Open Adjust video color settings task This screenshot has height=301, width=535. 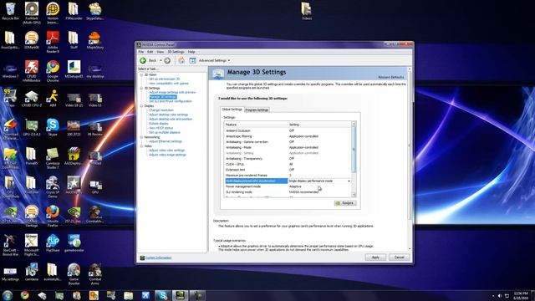coord(167,150)
